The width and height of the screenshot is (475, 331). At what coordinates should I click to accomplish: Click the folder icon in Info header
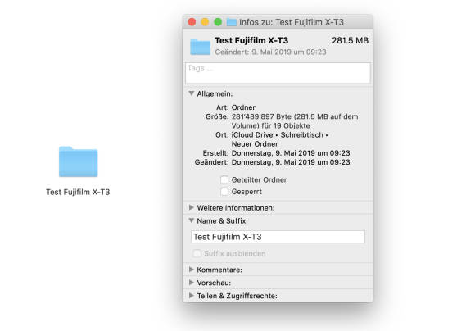point(200,47)
